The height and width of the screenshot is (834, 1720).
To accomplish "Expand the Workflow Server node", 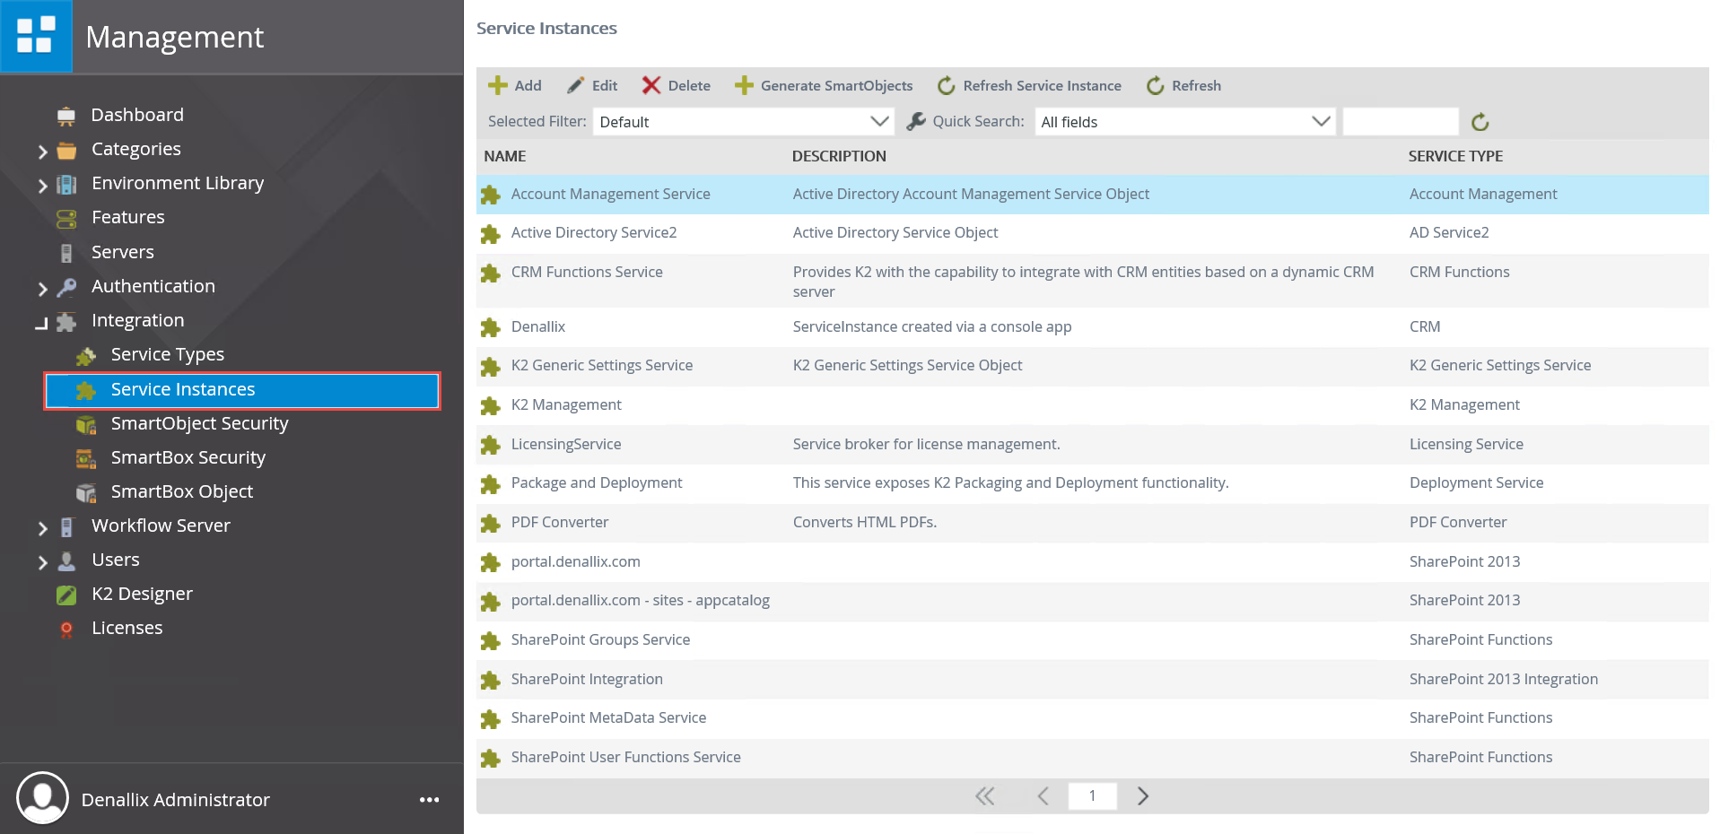I will (x=42, y=528).
